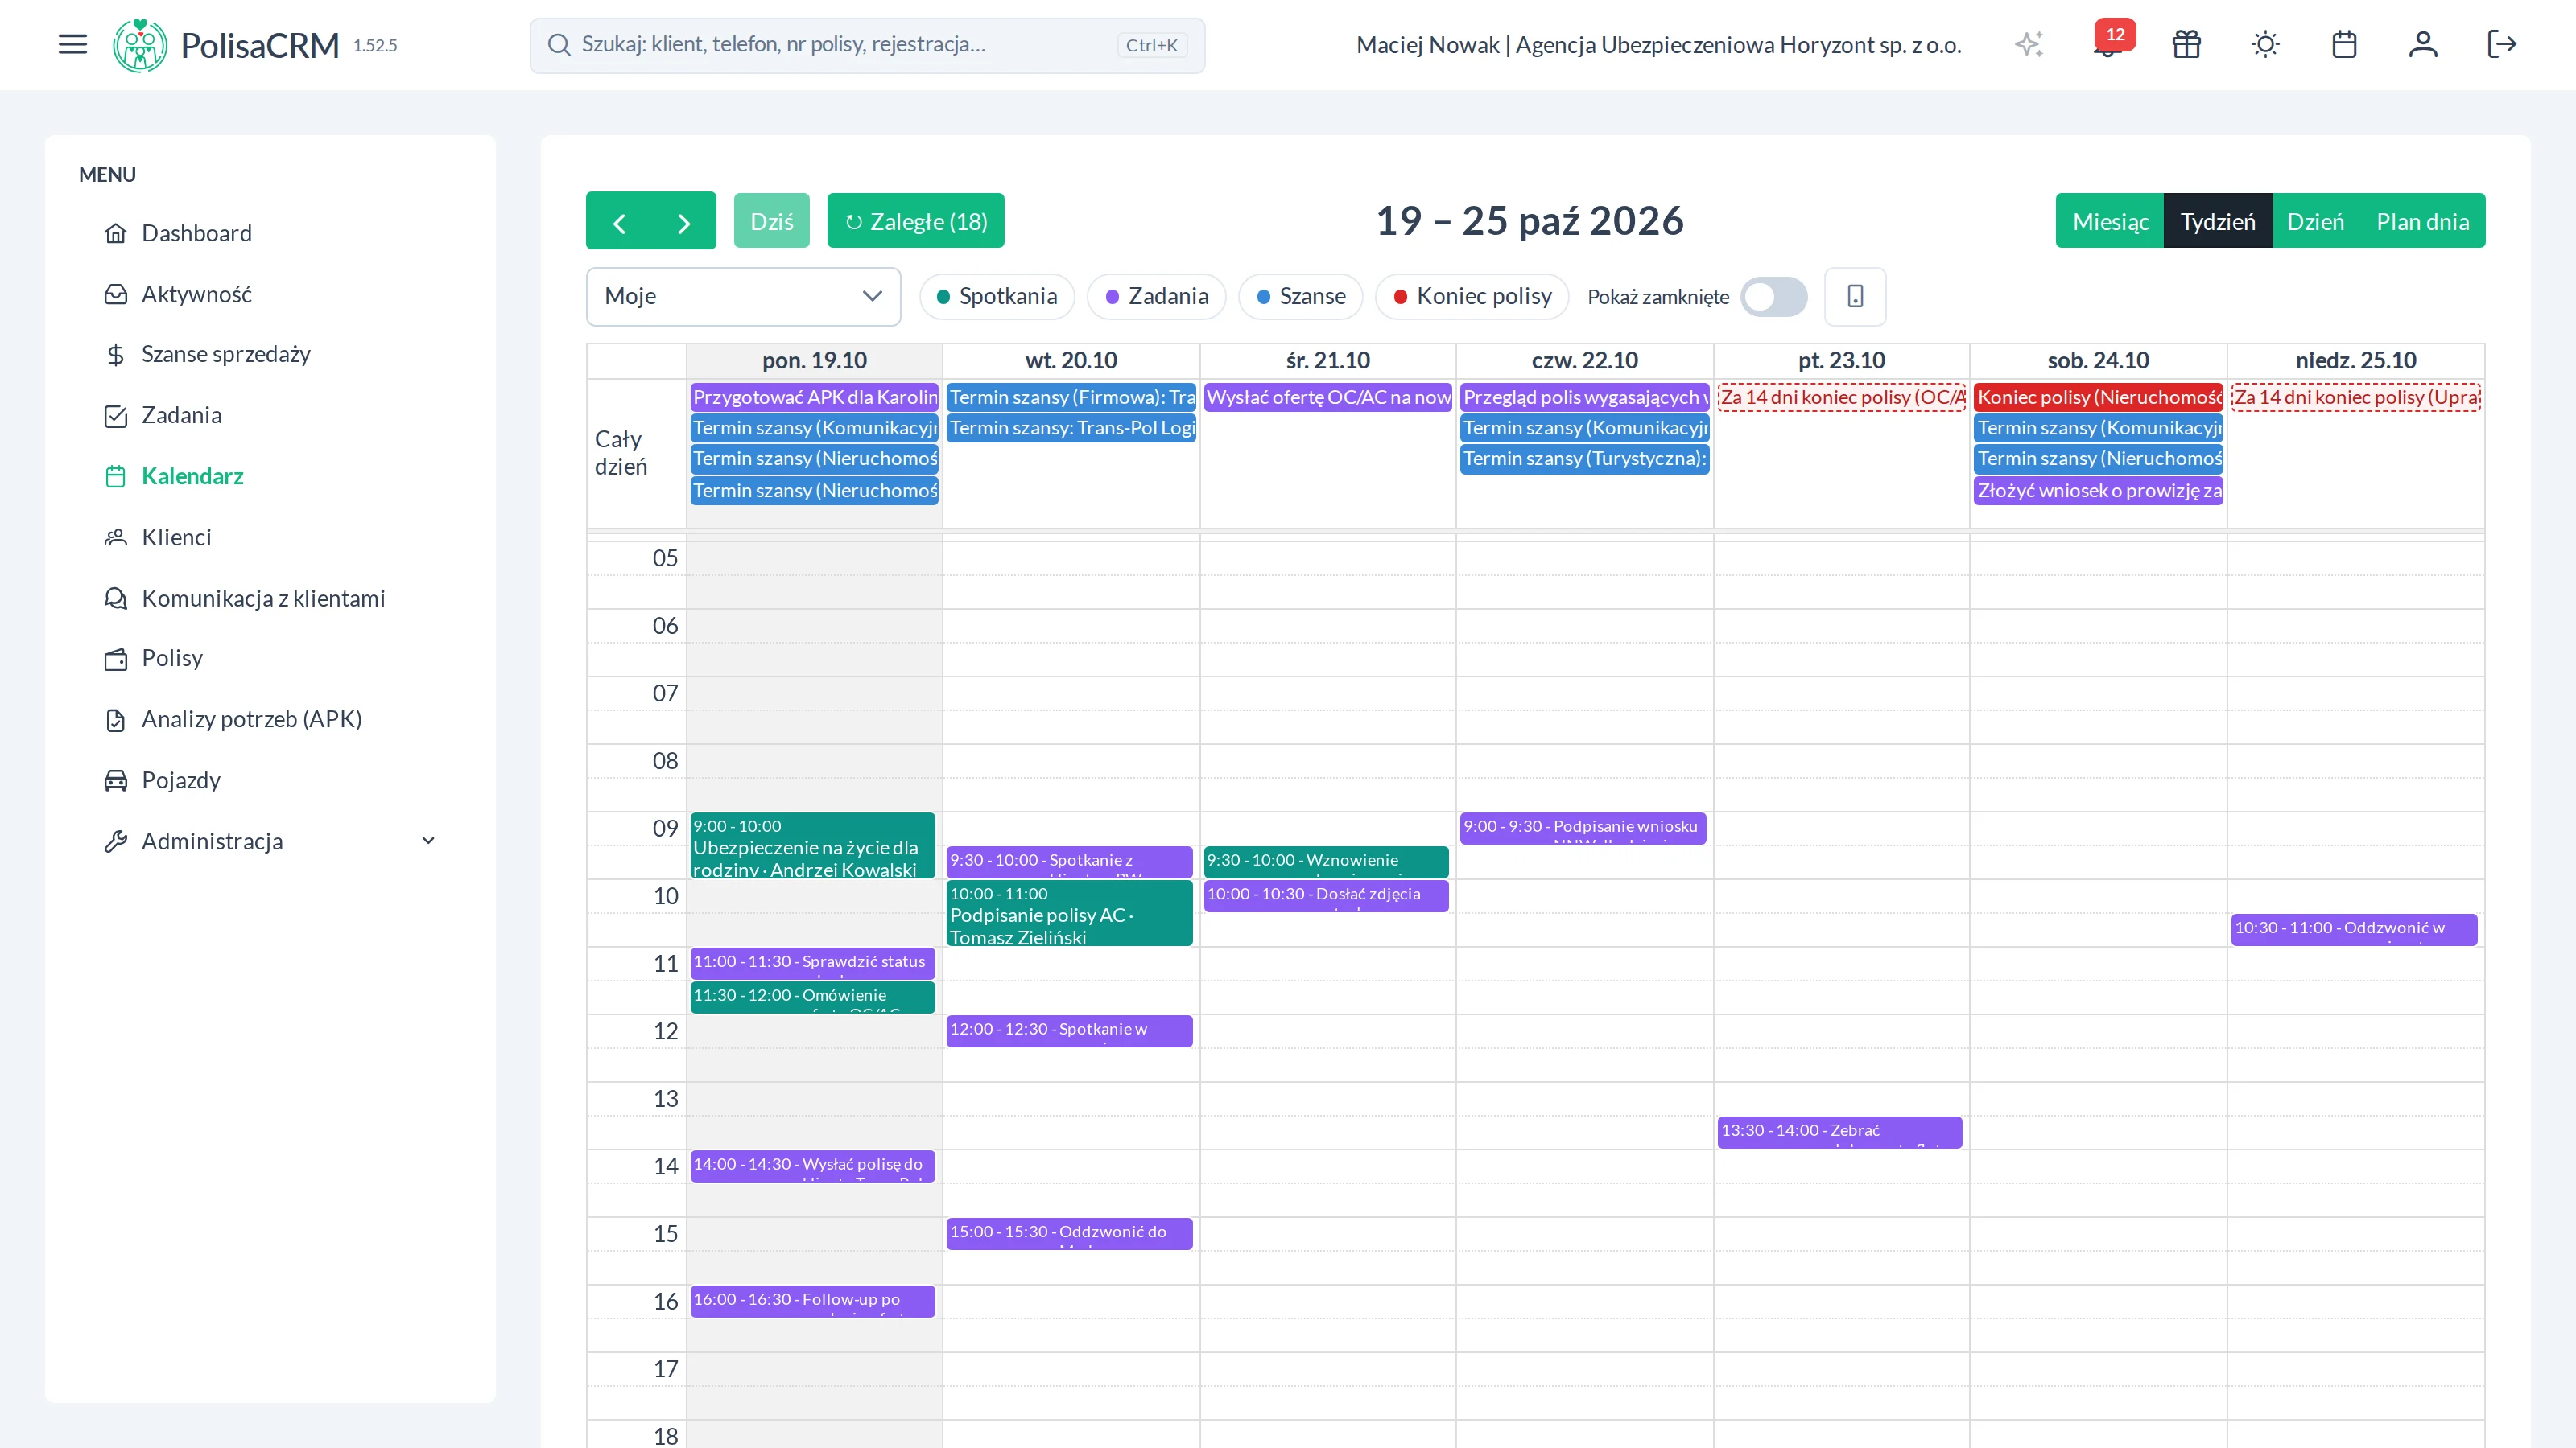The height and width of the screenshot is (1448, 2576).
Task: Switch to Dzień view
Action: click(2315, 221)
